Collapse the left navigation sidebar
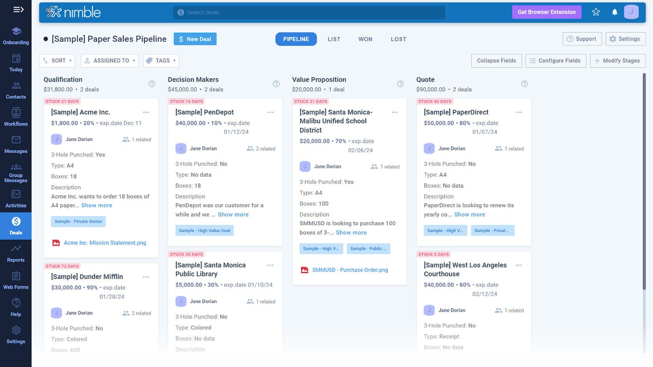Viewport: 653px width, 367px height. 18,9
